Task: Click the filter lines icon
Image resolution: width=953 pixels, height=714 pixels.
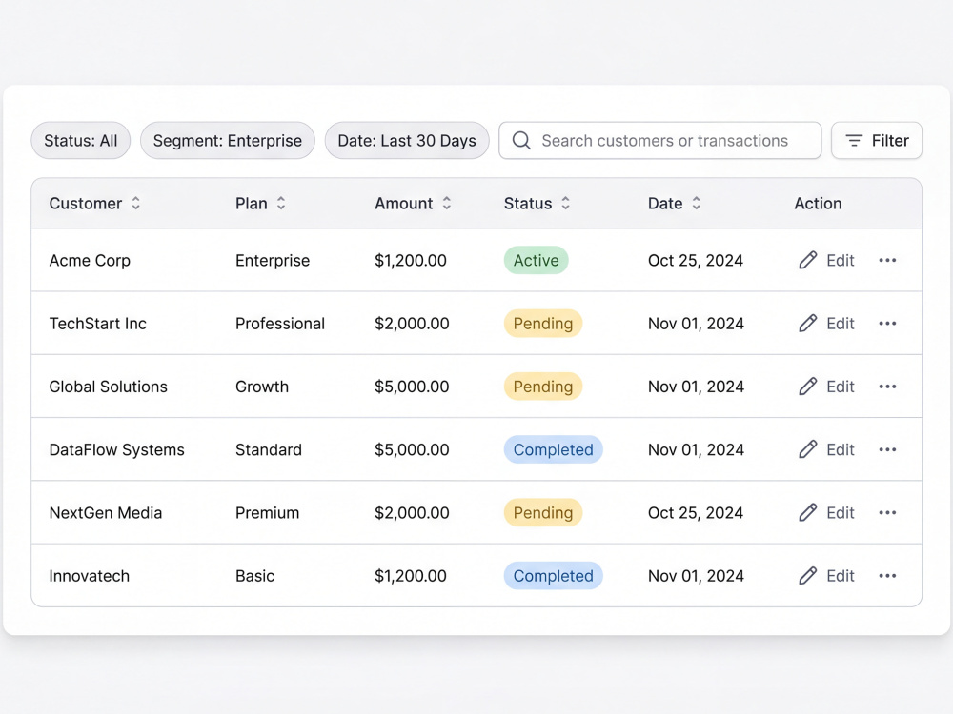Action: coord(854,140)
